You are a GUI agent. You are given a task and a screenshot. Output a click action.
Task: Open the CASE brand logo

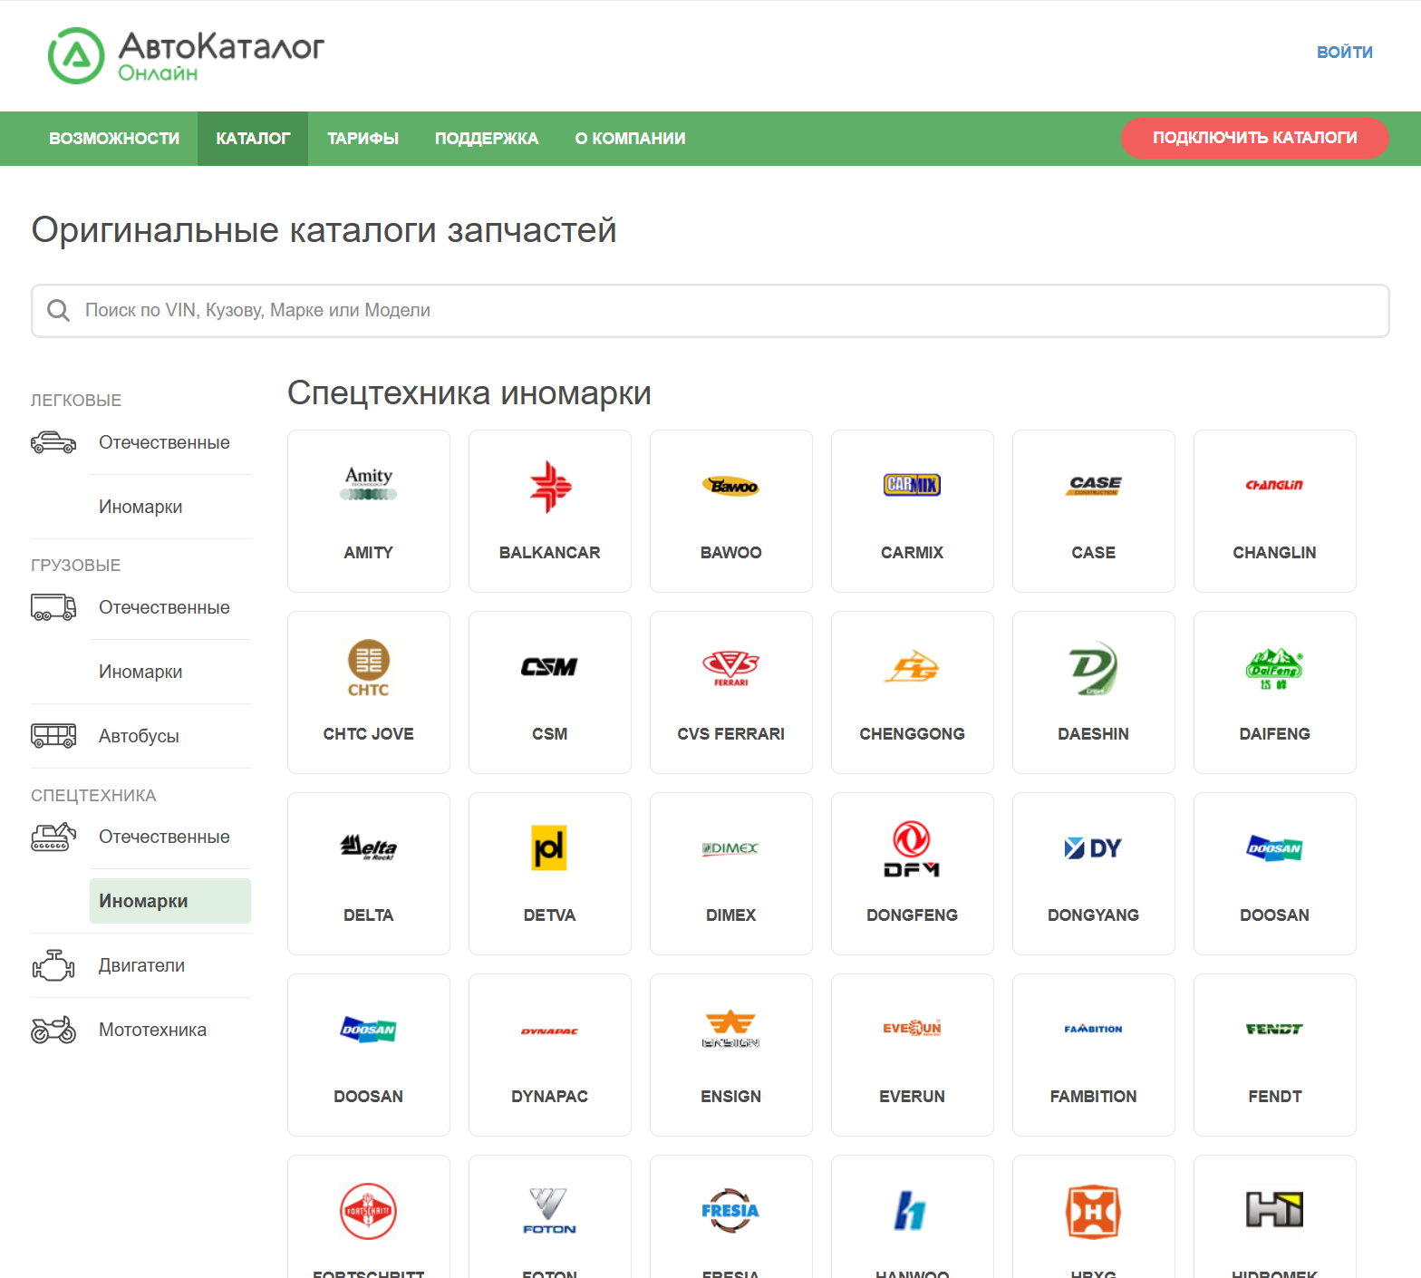coord(1094,485)
